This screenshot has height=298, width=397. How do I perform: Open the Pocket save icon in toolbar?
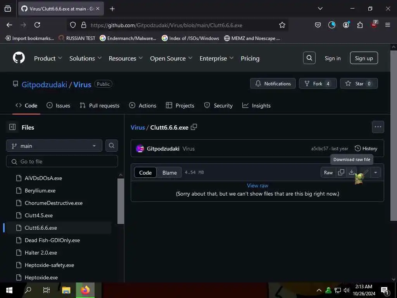pos(318,25)
